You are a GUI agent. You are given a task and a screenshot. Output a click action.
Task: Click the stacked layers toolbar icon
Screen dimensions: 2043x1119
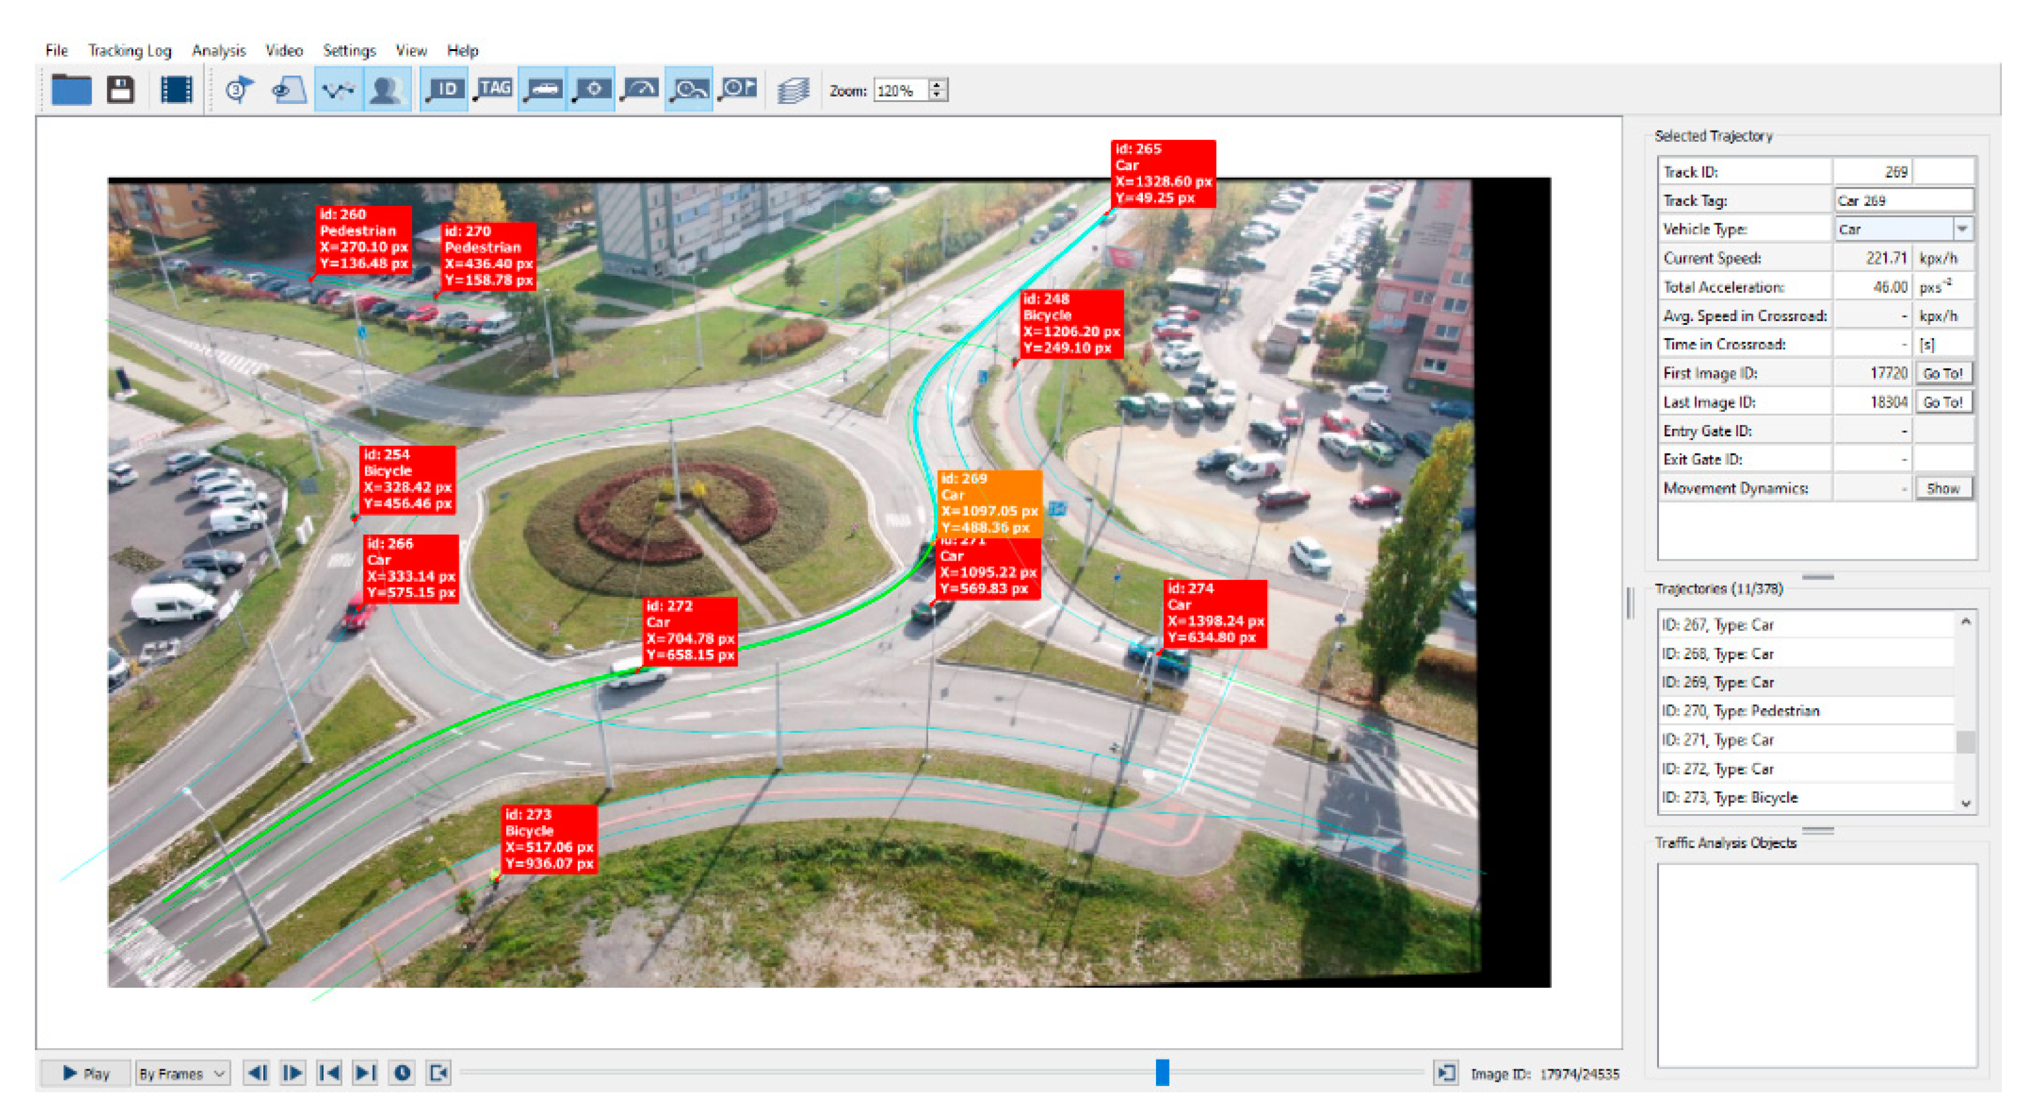click(x=792, y=90)
